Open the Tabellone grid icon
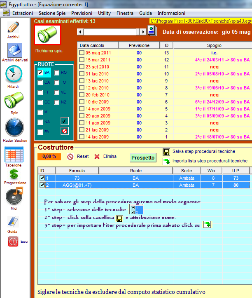 [x=14, y=154]
